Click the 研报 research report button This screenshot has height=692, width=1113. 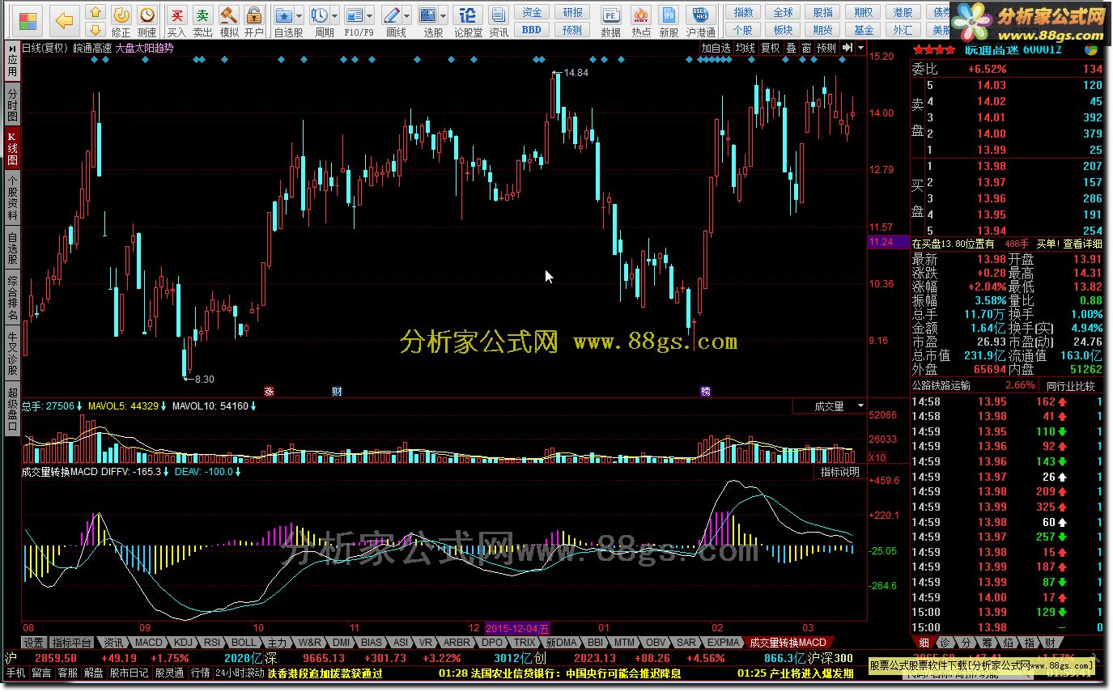tap(572, 12)
